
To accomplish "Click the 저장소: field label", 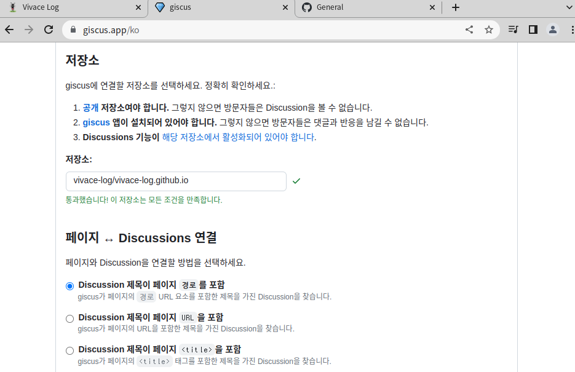I will coord(79,159).
